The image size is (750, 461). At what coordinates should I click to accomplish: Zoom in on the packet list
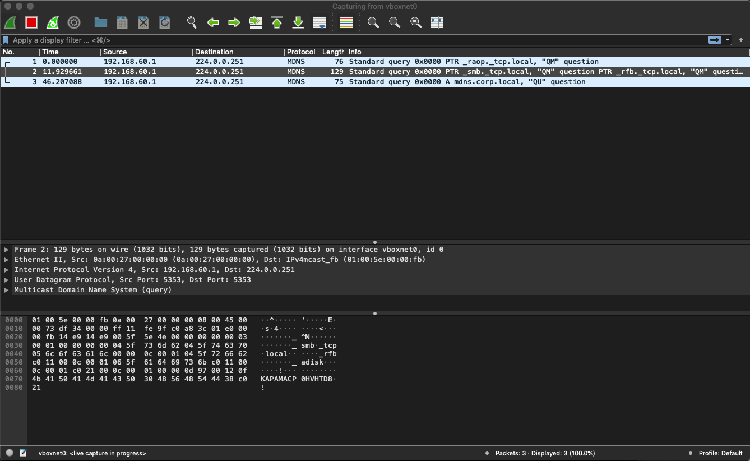click(x=373, y=22)
